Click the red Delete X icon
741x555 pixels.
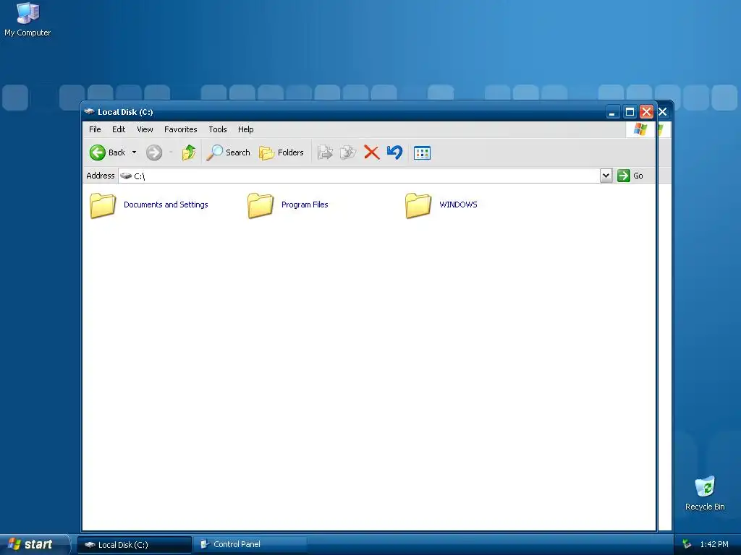372,152
